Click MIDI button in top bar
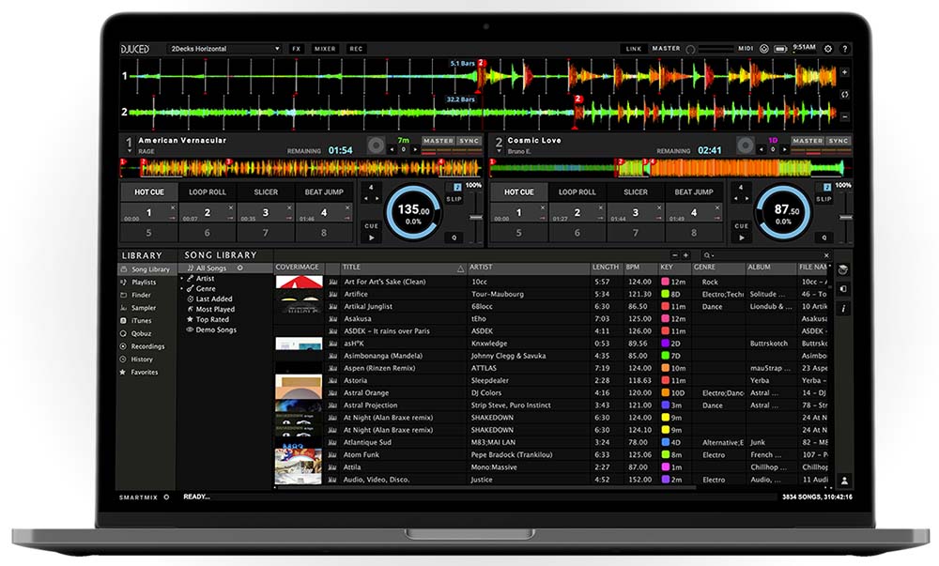Image resolution: width=939 pixels, height=566 pixels. tap(746, 49)
